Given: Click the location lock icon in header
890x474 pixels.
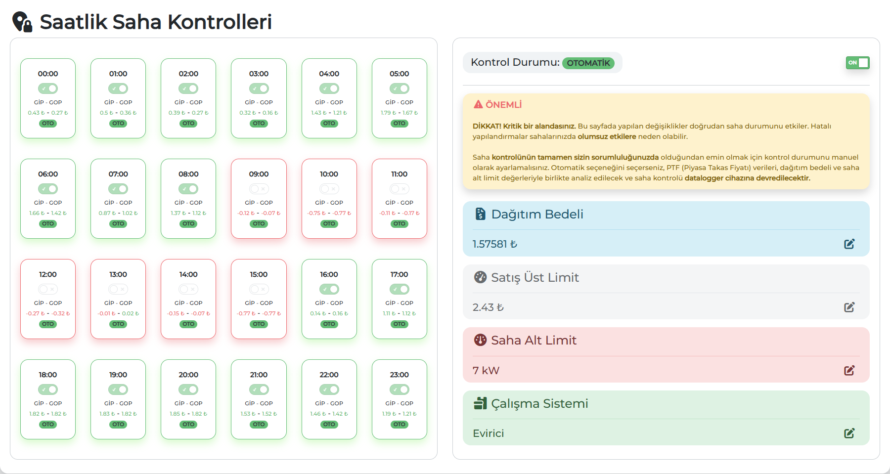Looking at the screenshot, I should [x=22, y=22].
